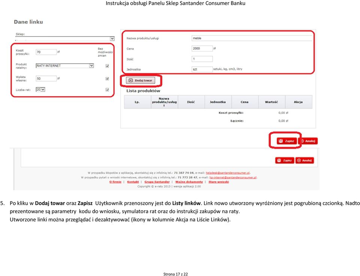This screenshot has height=276, width=360.
Task: Click the Ilość column header
Action: pos(191,102)
